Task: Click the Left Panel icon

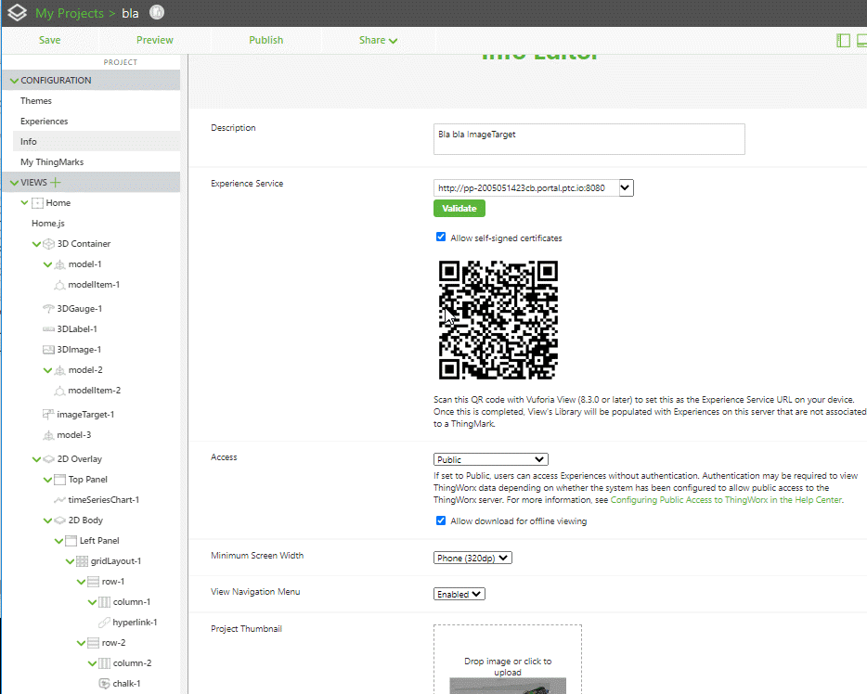Action: [71, 541]
